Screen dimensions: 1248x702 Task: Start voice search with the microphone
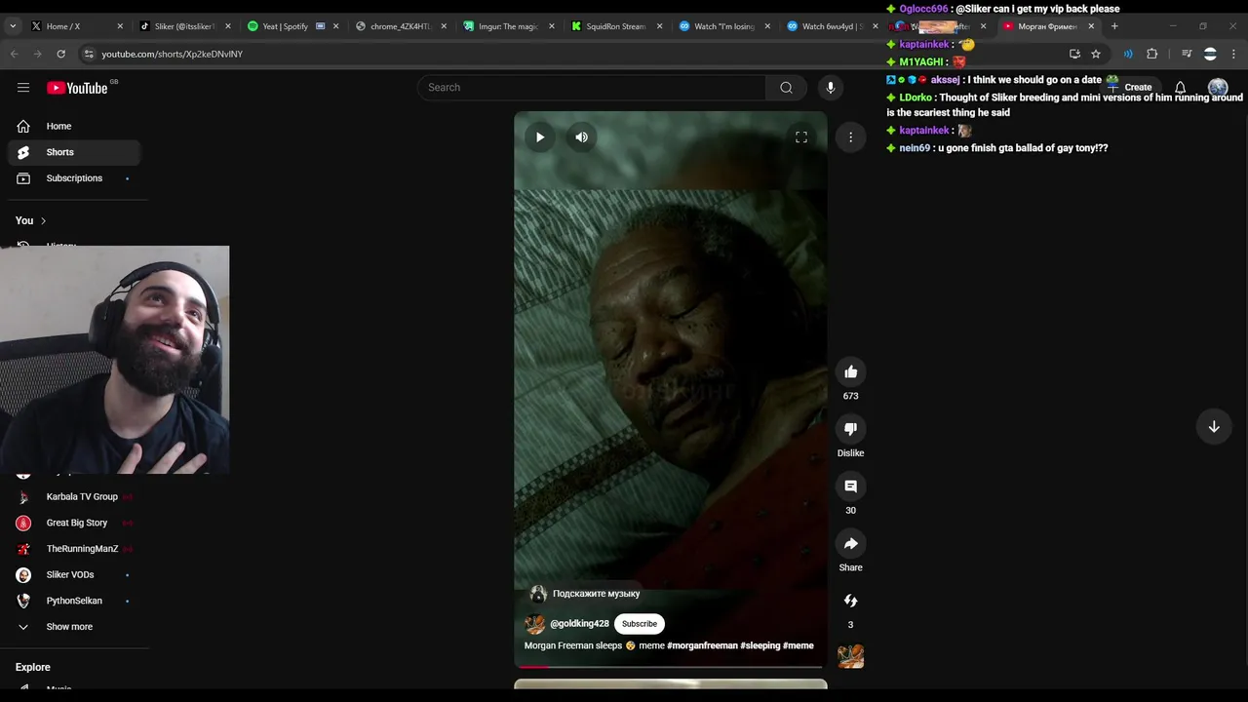(831, 88)
